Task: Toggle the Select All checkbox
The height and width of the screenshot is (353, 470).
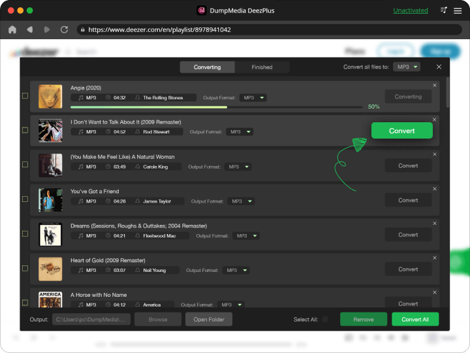Action: coord(326,320)
